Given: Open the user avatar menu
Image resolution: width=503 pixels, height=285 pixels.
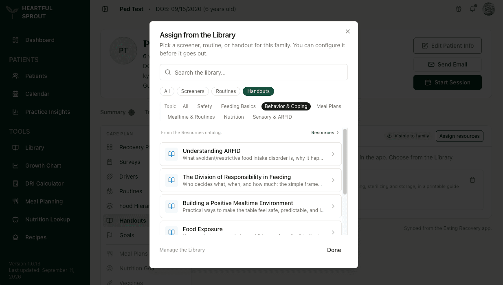Looking at the screenshot, I should 489,9.
